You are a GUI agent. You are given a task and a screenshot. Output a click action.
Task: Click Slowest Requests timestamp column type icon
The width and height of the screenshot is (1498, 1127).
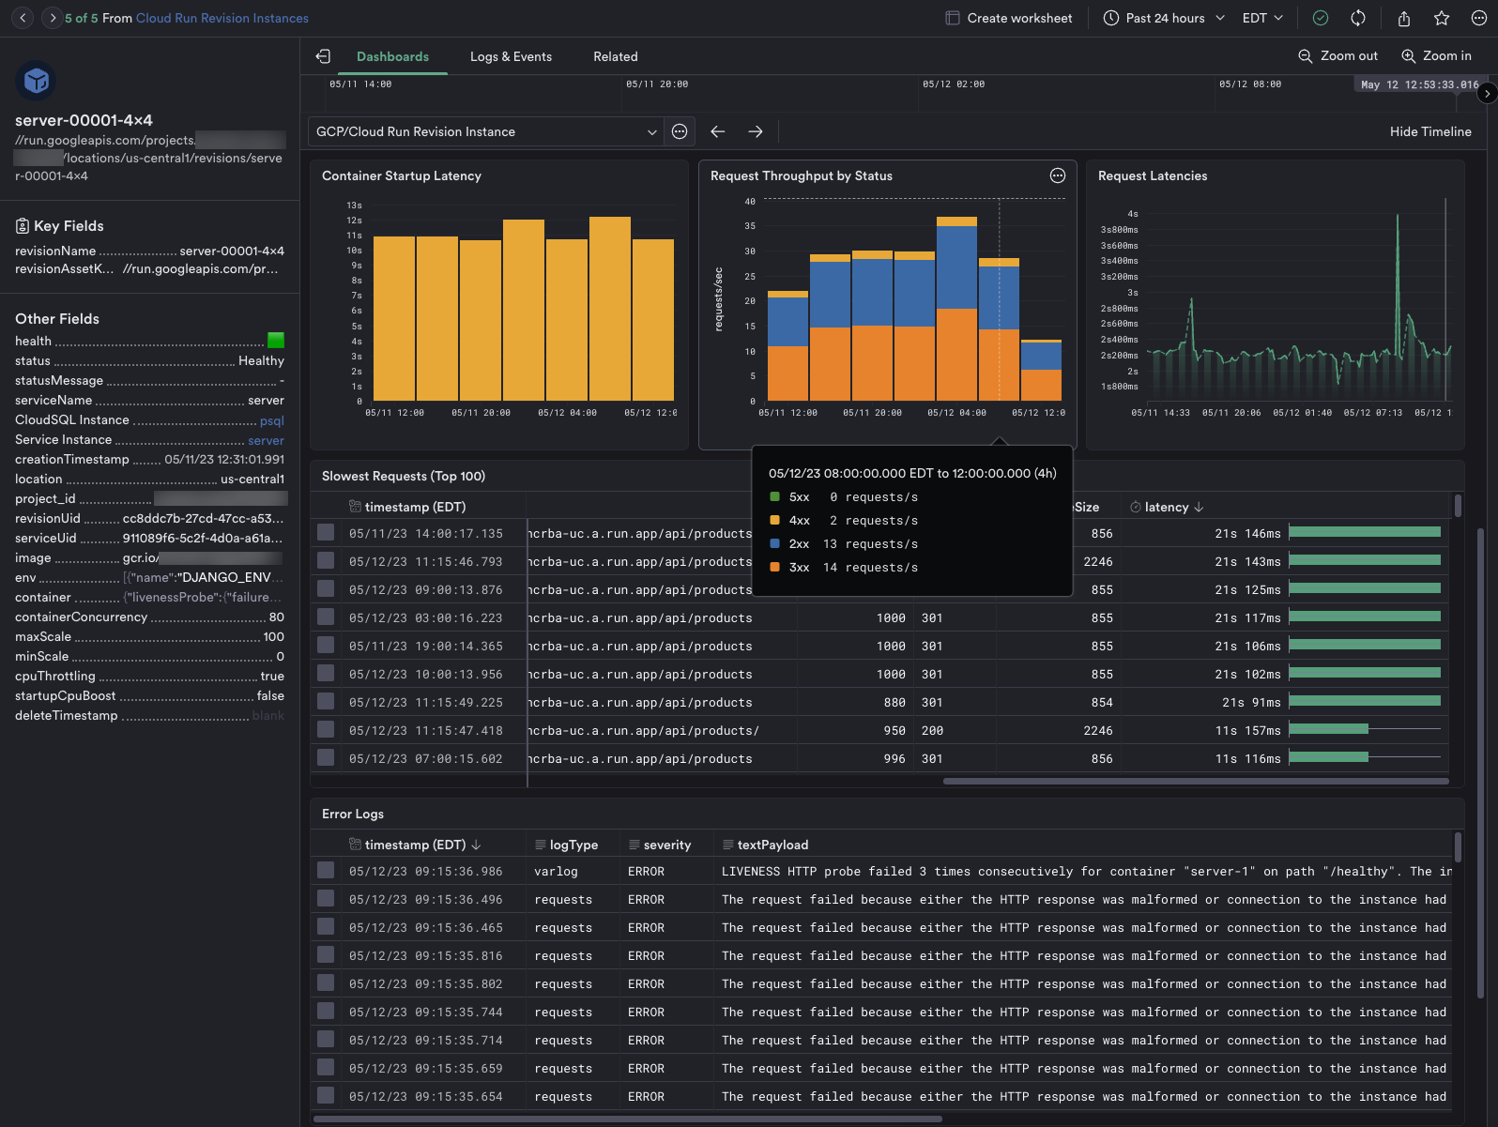coord(355,507)
